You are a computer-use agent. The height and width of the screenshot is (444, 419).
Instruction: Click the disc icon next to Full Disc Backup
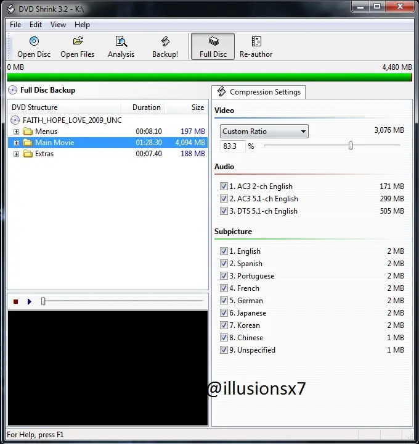12,90
